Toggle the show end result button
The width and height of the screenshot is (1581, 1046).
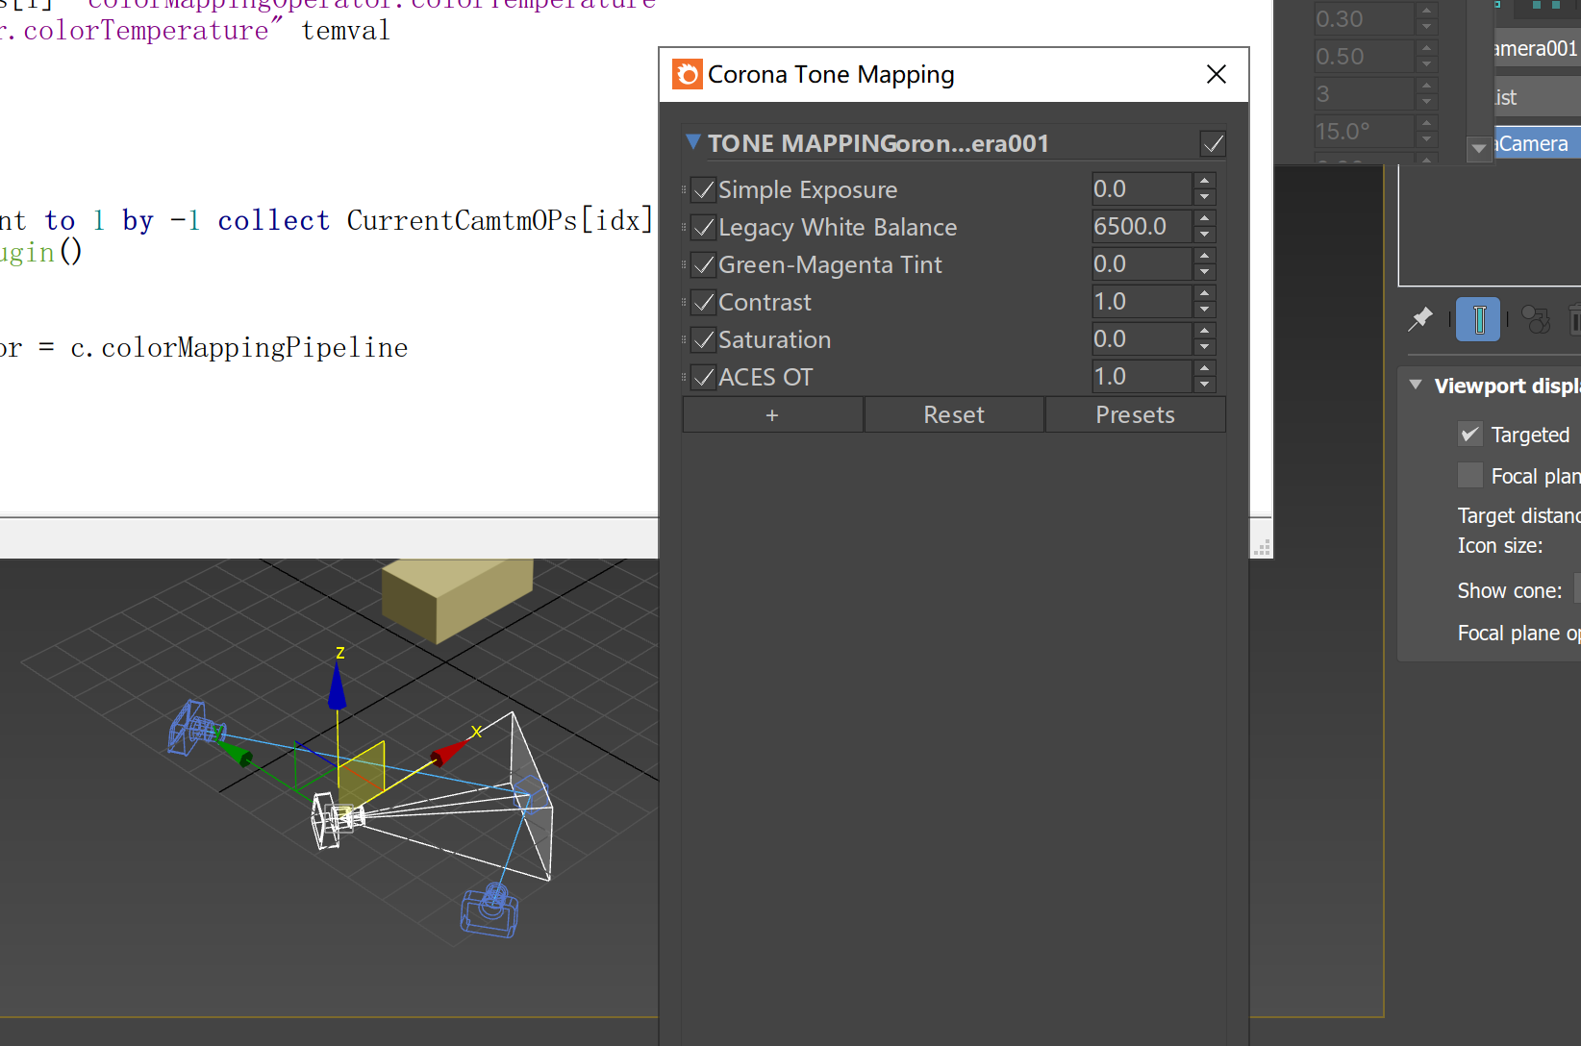(x=1478, y=319)
